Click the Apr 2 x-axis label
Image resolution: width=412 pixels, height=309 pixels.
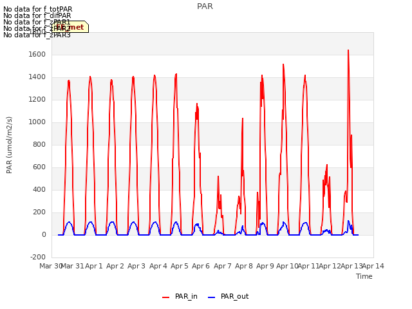click(115, 266)
